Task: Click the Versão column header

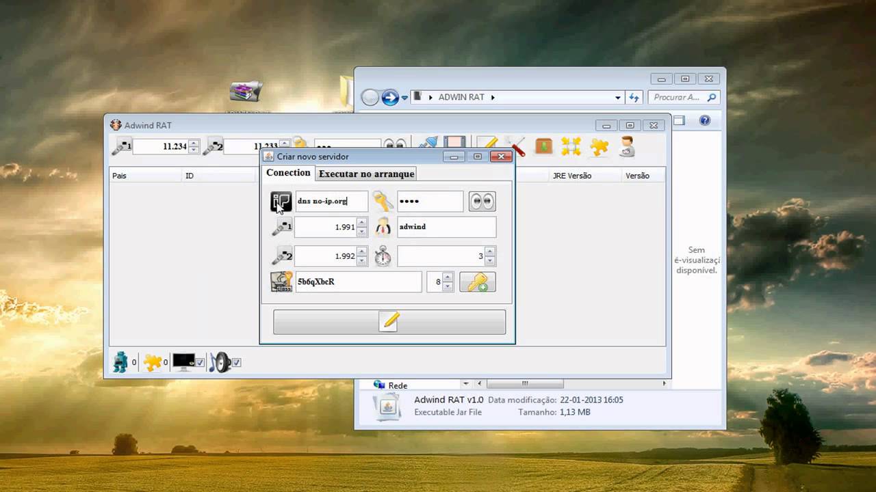Action: click(x=643, y=176)
